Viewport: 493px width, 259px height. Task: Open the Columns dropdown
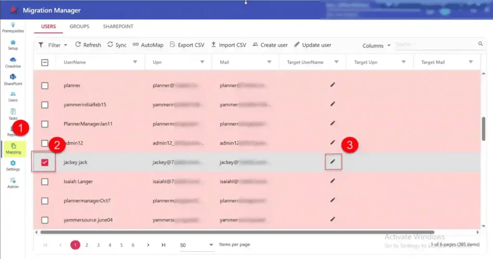point(376,46)
